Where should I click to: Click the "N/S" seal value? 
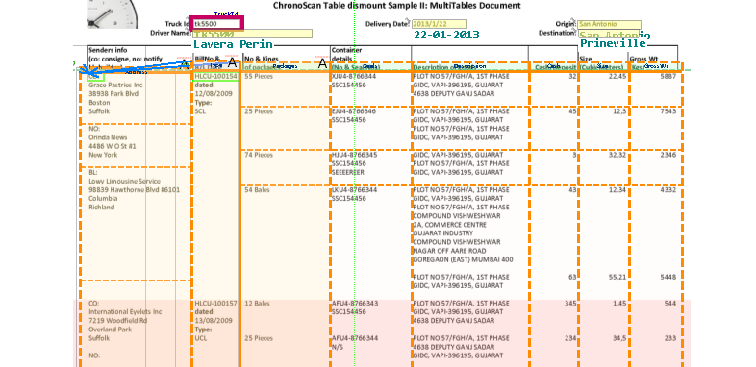[x=337, y=347]
